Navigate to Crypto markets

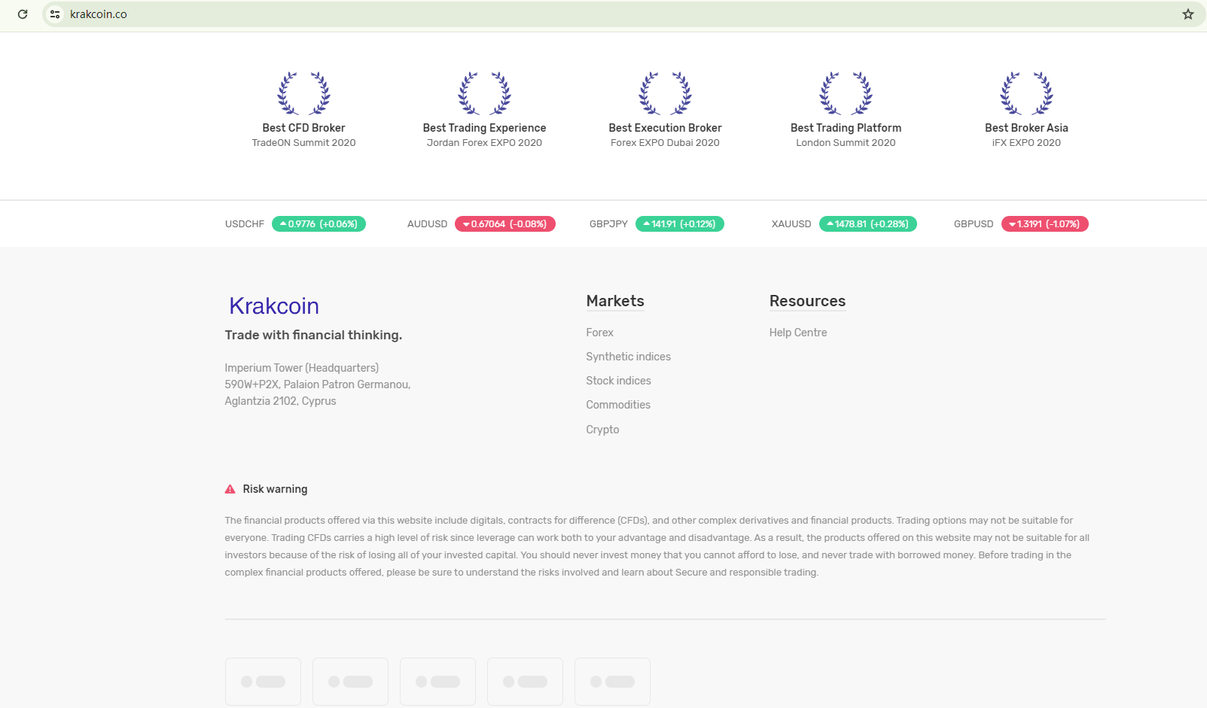click(x=602, y=430)
